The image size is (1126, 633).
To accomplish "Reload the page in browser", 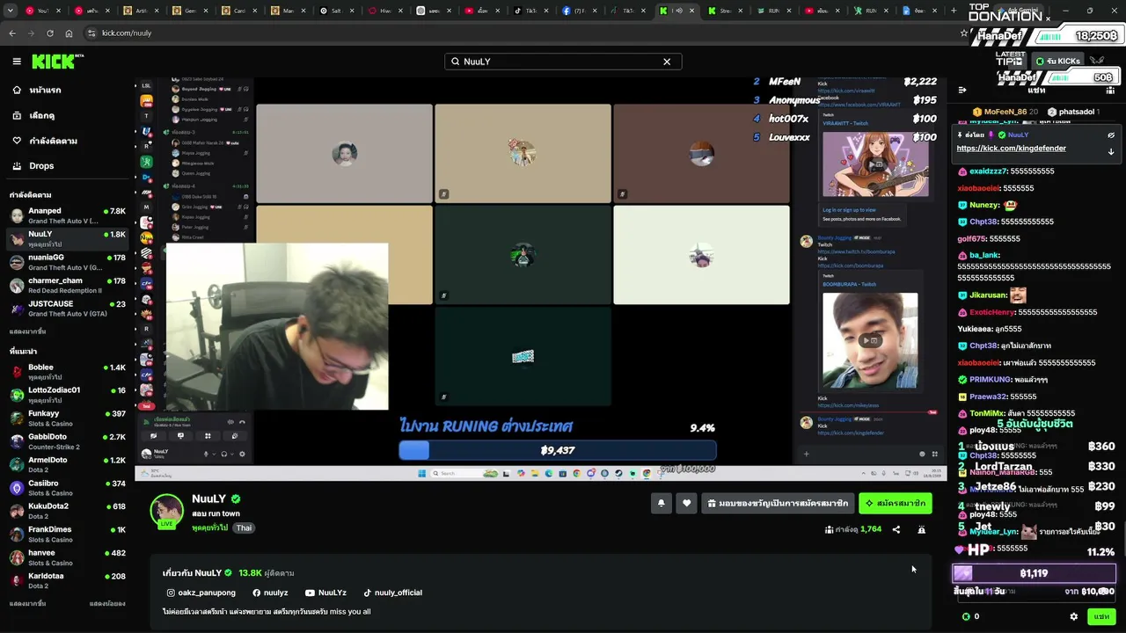I will click(x=49, y=33).
